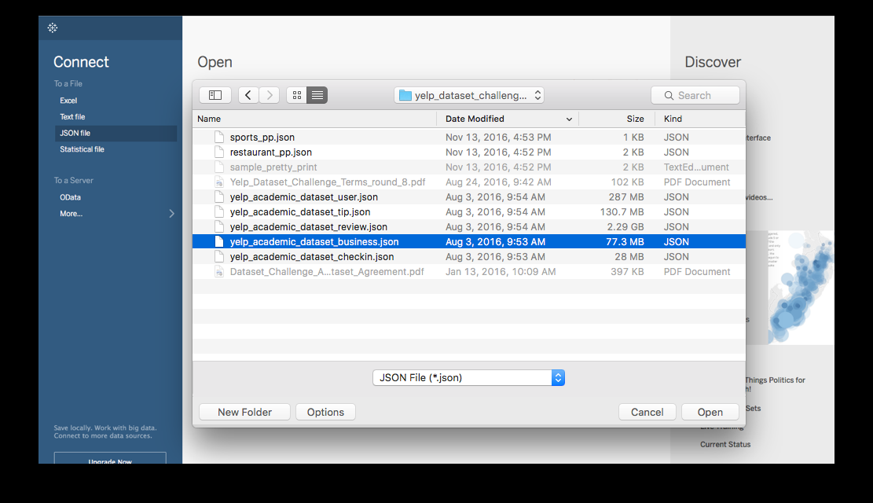The height and width of the screenshot is (503, 873).
Task: Select JSON file connector
Action: (116, 133)
